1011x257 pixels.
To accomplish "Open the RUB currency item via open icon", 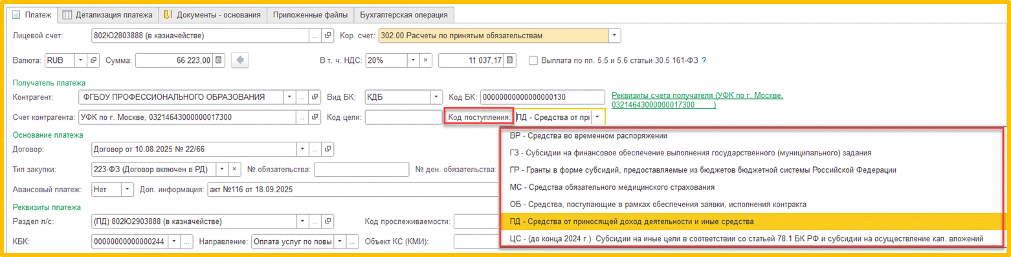I will pos(93,60).
